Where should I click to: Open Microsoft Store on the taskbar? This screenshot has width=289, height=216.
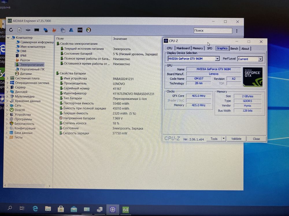pos(61,209)
